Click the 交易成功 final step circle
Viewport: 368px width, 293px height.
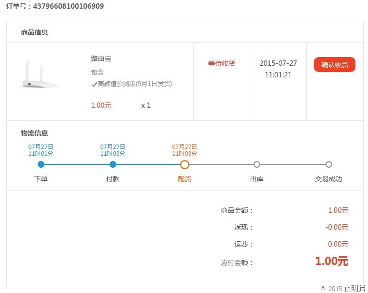[x=328, y=164]
